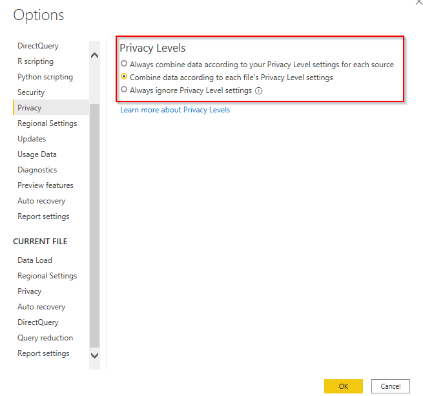Open Regional Settings under CURRENT FILE
The width and height of the screenshot is (423, 396).
[x=47, y=276]
